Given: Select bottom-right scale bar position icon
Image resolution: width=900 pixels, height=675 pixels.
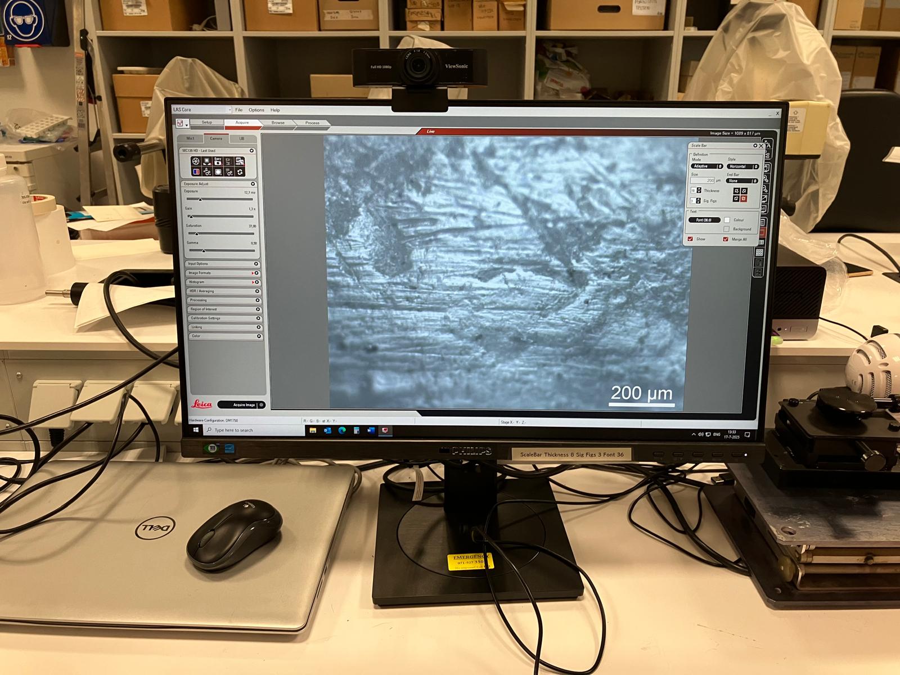Looking at the screenshot, I should [744, 199].
